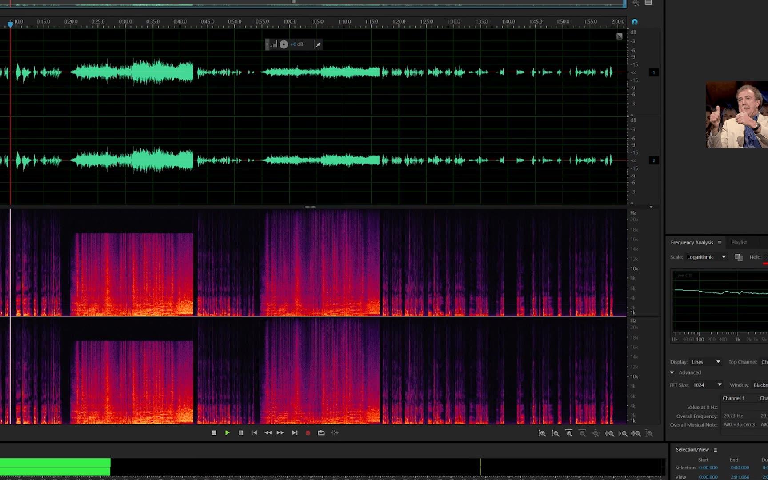Click the stacked-lines icon beside the top magnifier
Image resolution: width=768 pixels, height=480 pixels.
pyautogui.click(x=648, y=3)
